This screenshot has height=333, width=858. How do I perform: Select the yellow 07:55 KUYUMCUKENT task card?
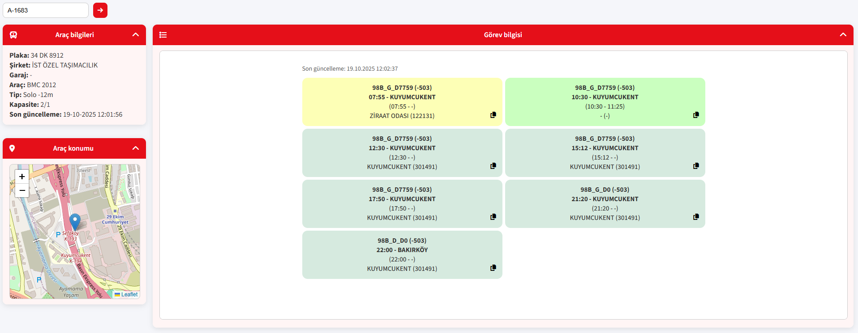(402, 101)
